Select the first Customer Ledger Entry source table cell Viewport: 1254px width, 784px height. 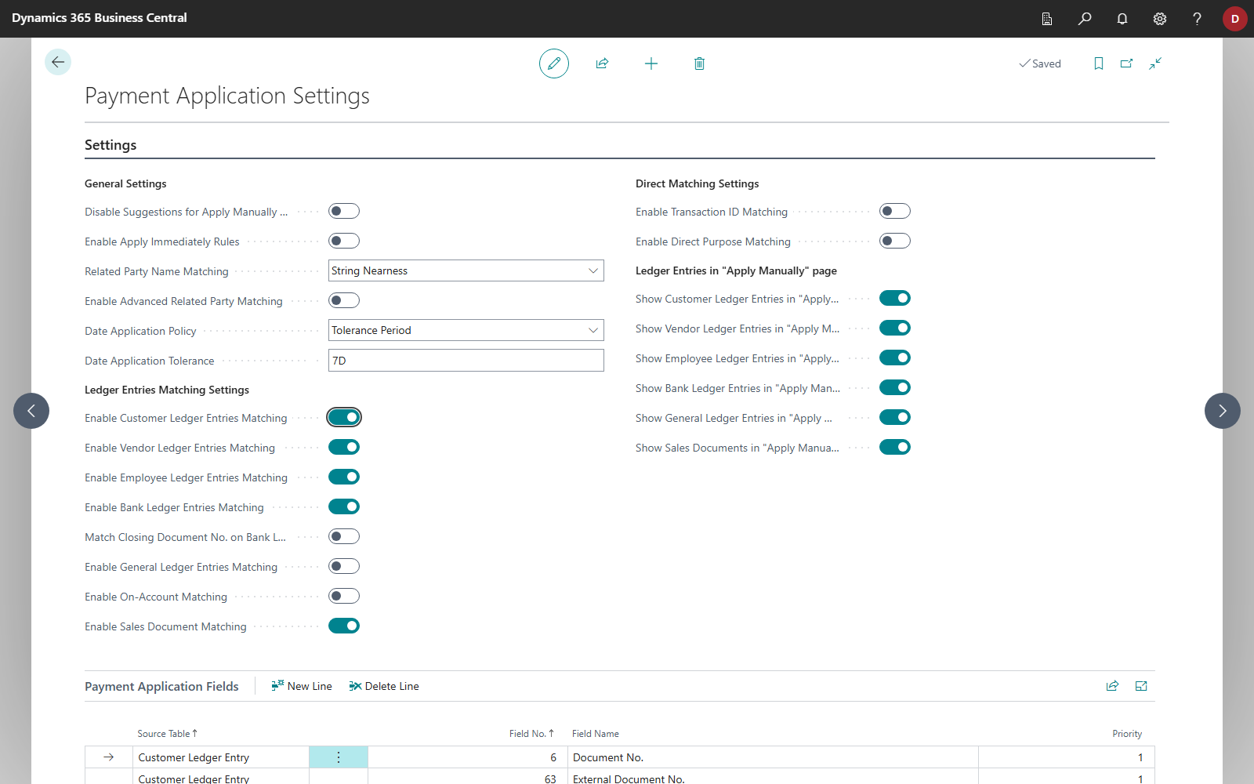[221, 757]
